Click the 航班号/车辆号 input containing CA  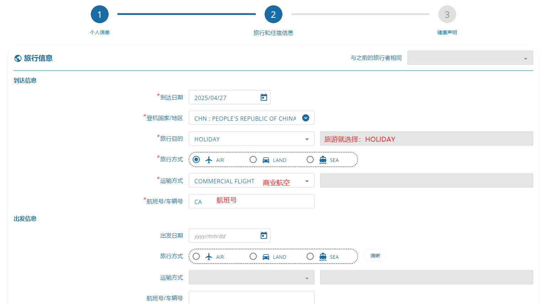tap(251, 201)
